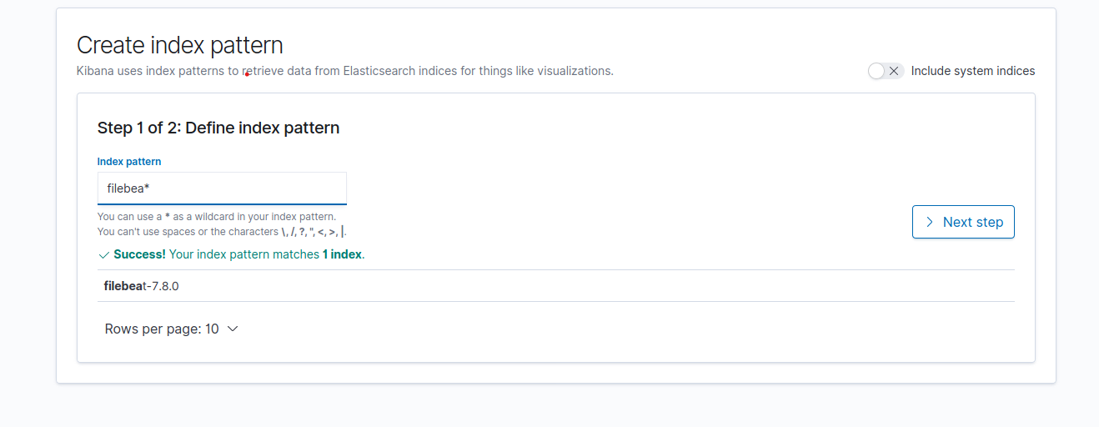This screenshot has width=1099, height=427.
Task: Click the green Success checkmark icon
Action: pos(103,254)
